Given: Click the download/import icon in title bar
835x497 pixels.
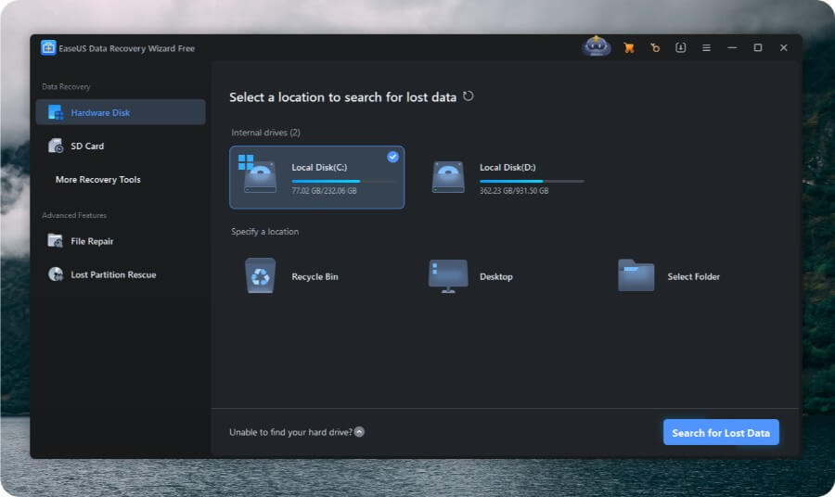Looking at the screenshot, I should [681, 48].
